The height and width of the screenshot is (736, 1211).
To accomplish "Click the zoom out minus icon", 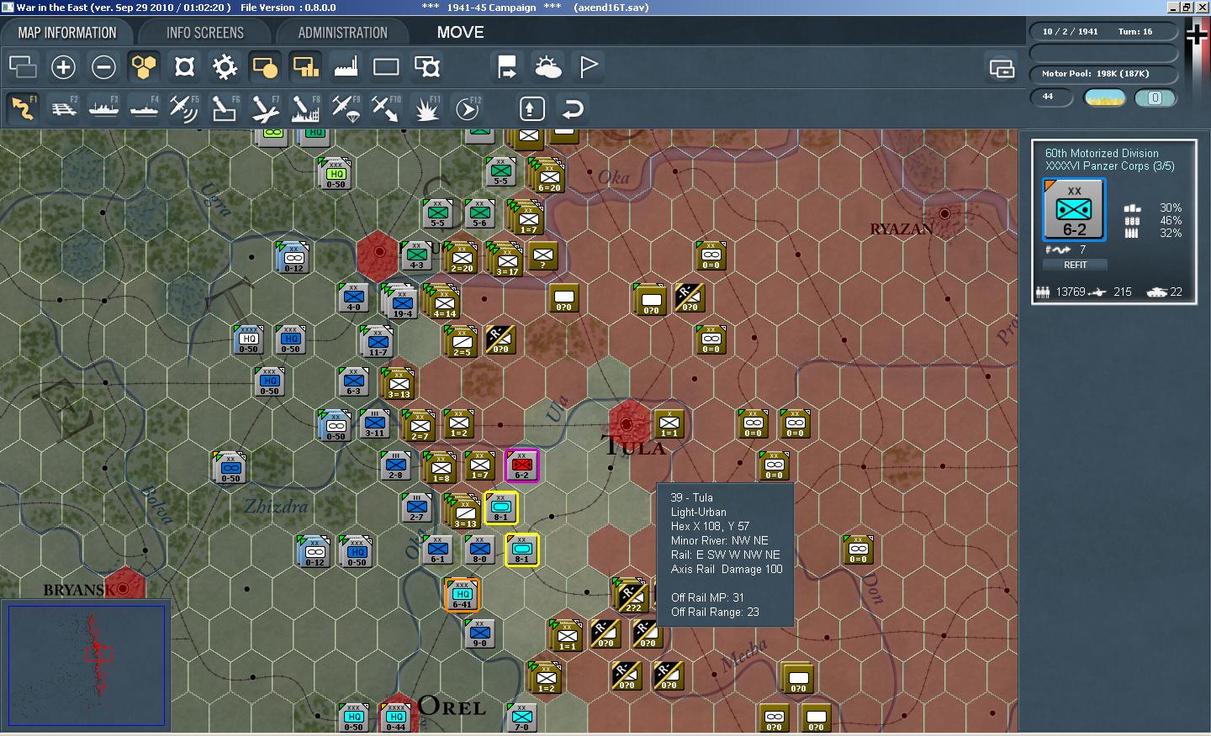I will pos(103,66).
